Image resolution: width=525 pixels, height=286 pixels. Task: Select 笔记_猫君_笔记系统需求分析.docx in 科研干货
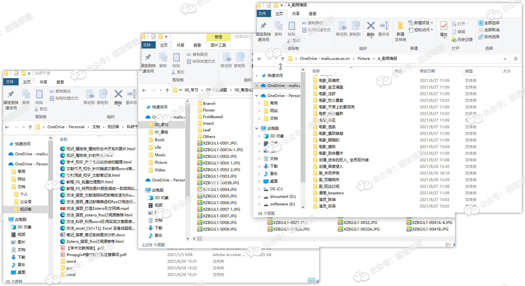pos(92,235)
